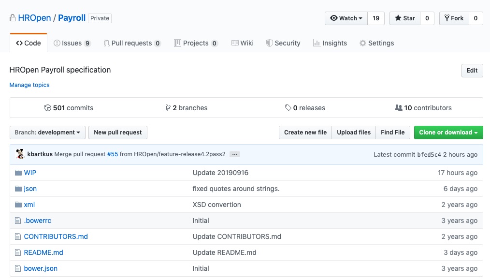Open the Settings tab
490x280 pixels.
pos(376,43)
